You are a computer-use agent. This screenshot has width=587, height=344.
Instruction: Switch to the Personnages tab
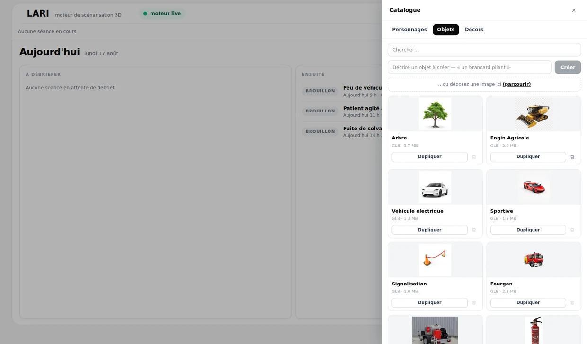click(x=409, y=30)
